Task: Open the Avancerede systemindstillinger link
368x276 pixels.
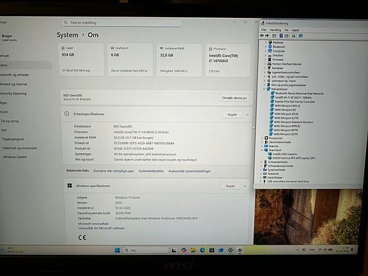Action: (x=189, y=171)
